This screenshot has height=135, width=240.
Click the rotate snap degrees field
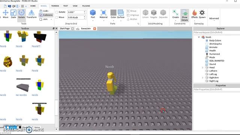76,12
